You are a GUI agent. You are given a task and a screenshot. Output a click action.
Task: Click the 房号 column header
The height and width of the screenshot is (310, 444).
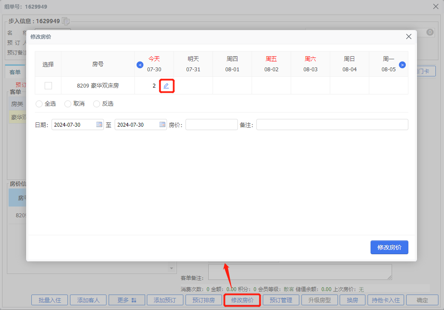click(98, 64)
